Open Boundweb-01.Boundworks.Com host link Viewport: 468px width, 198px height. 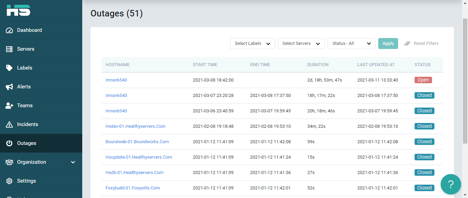point(137,141)
